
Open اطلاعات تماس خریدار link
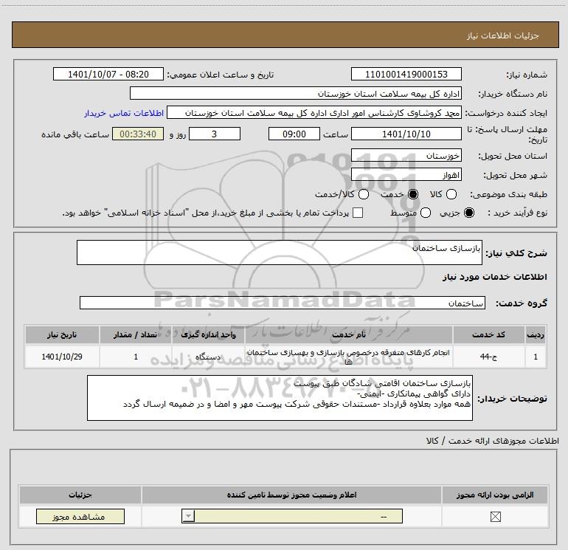click(124, 113)
